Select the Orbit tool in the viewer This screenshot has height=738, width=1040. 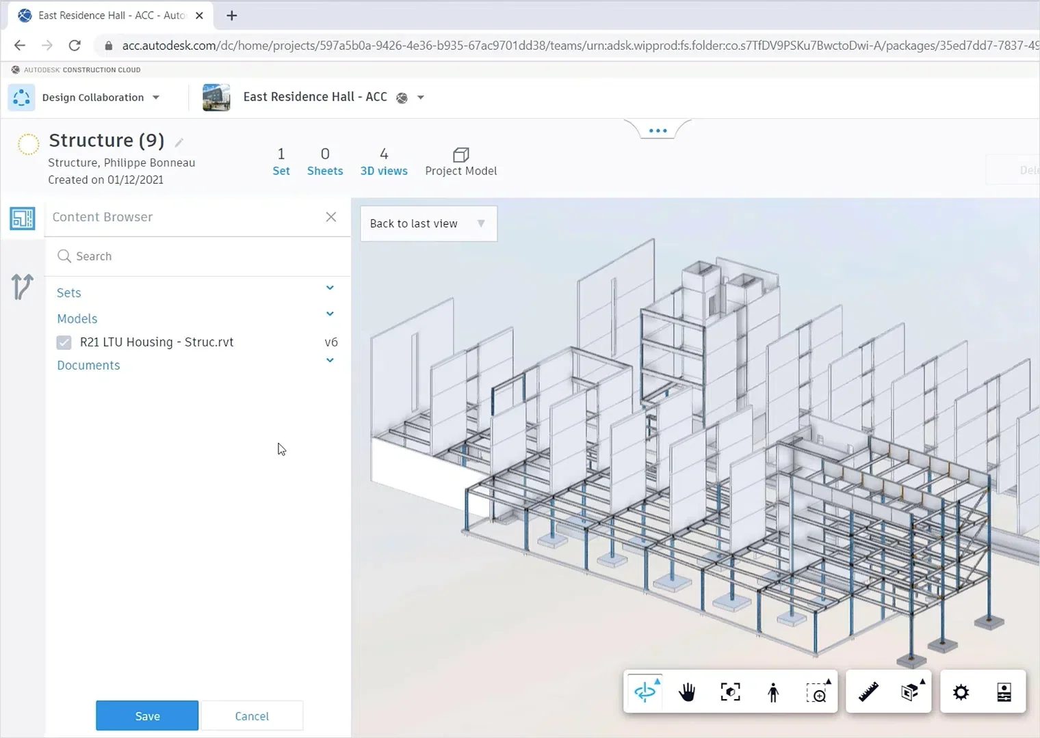(x=644, y=692)
